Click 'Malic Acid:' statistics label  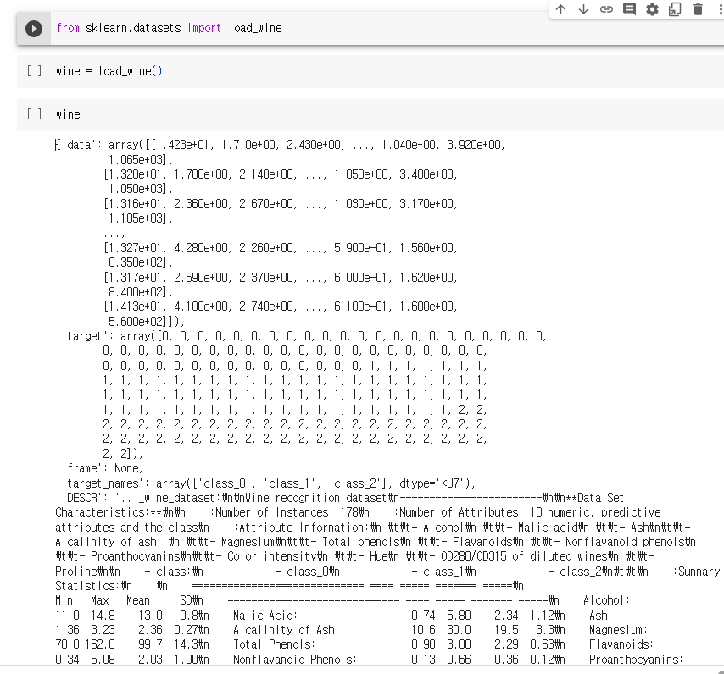pos(265,616)
